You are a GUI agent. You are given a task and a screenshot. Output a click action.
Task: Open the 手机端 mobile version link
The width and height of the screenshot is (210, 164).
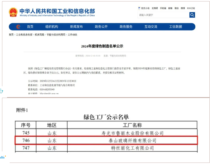163,8
